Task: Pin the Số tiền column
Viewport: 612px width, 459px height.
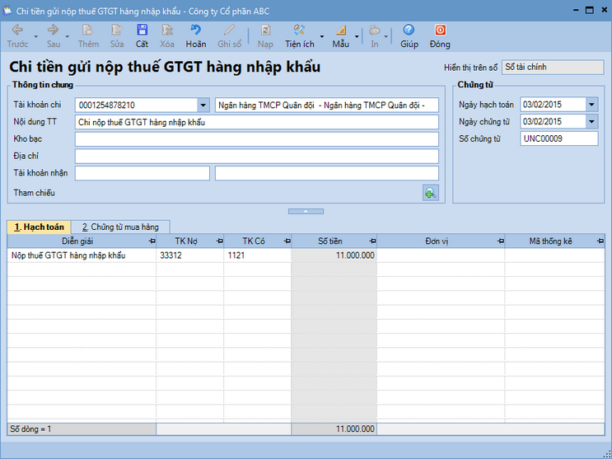Action: 373,241
